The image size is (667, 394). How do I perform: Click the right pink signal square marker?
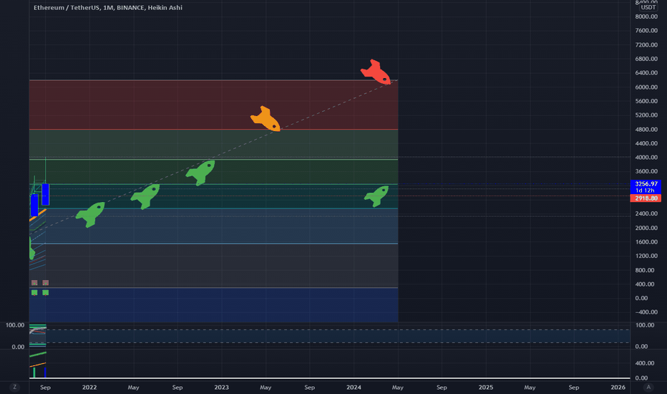[46, 283]
